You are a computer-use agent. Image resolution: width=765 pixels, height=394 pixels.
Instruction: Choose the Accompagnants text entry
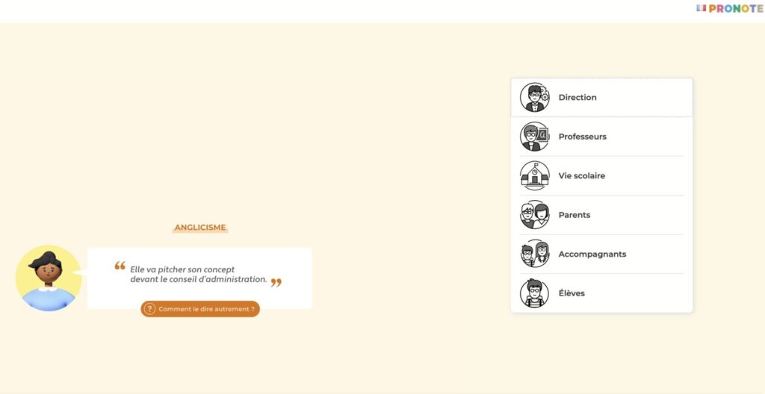tap(592, 254)
